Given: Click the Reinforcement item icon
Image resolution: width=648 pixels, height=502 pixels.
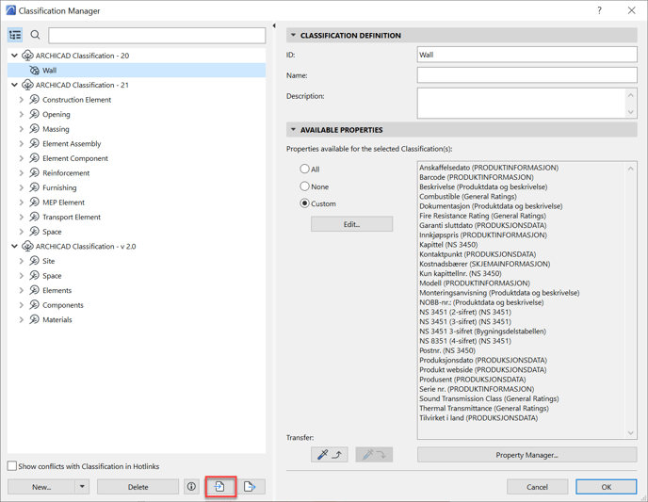Looking at the screenshot, I should tap(34, 172).
